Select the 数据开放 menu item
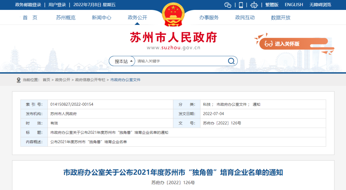The height and width of the screenshot is (190, 346). click(280, 18)
